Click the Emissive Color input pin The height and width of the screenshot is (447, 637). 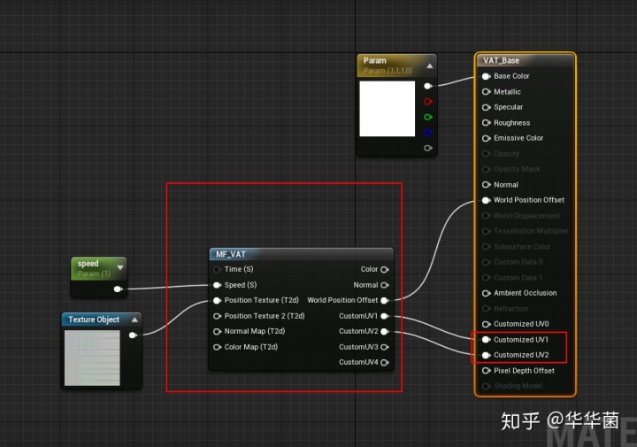click(486, 138)
